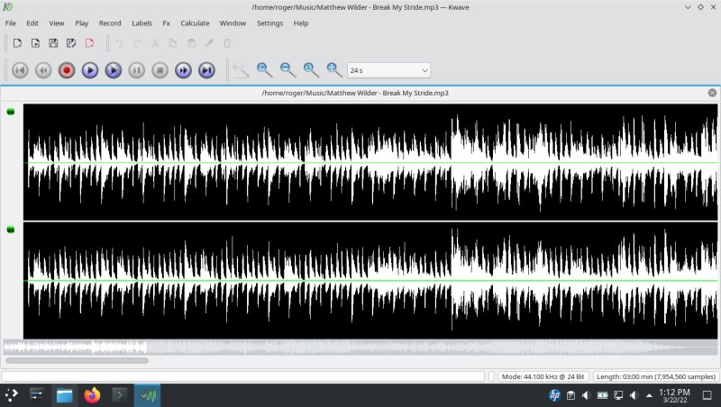Click the overview waveform strip

pyautogui.click(x=360, y=348)
